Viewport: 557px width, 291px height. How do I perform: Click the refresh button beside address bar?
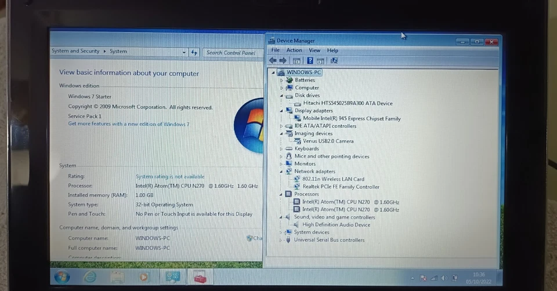coord(194,53)
